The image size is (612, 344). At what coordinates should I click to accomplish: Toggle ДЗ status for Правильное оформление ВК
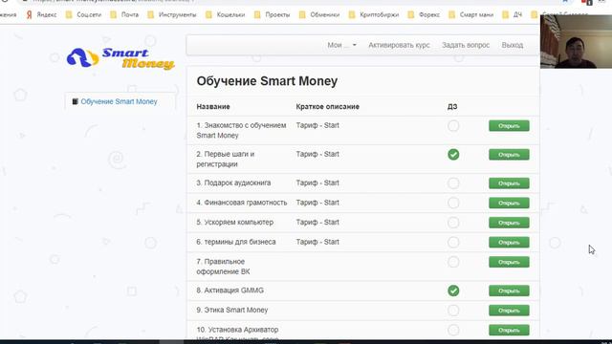tap(453, 262)
